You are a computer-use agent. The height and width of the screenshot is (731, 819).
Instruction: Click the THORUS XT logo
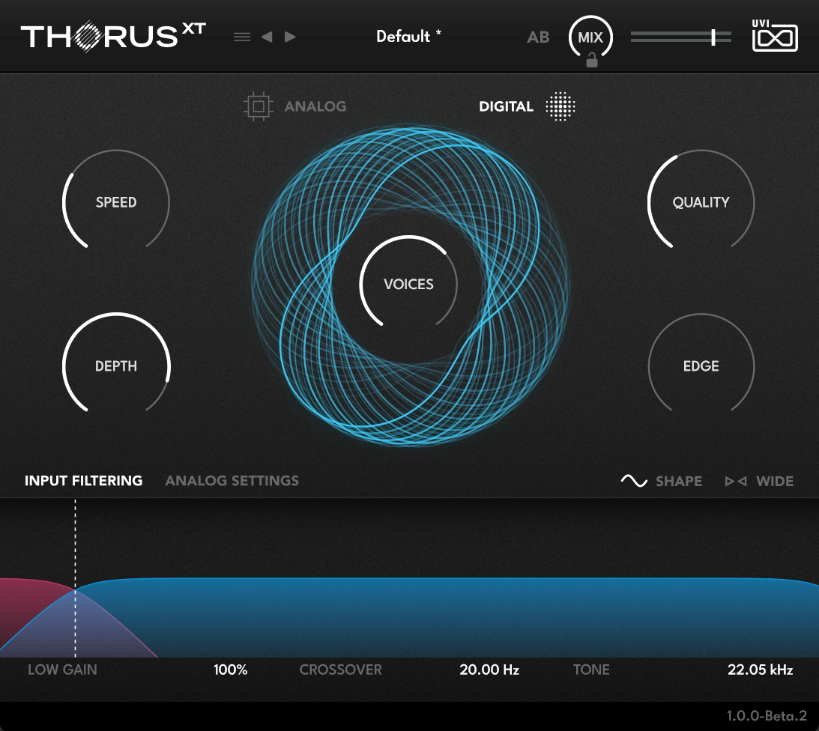pos(113,36)
